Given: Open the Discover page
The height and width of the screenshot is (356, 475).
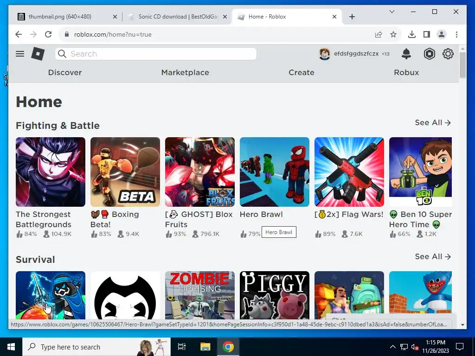Looking at the screenshot, I should pyautogui.click(x=65, y=73).
